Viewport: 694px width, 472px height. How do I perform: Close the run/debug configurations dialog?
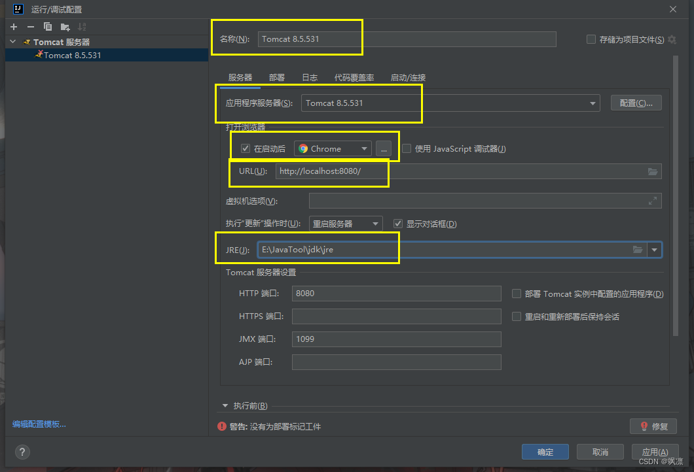[x=673, y=9]
